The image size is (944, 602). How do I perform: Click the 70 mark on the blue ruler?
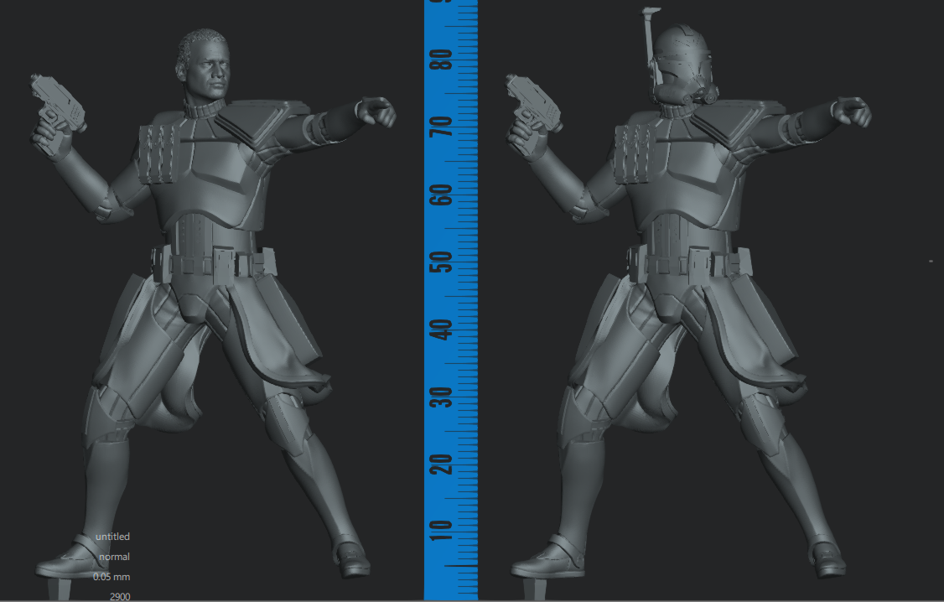(443, 127)
